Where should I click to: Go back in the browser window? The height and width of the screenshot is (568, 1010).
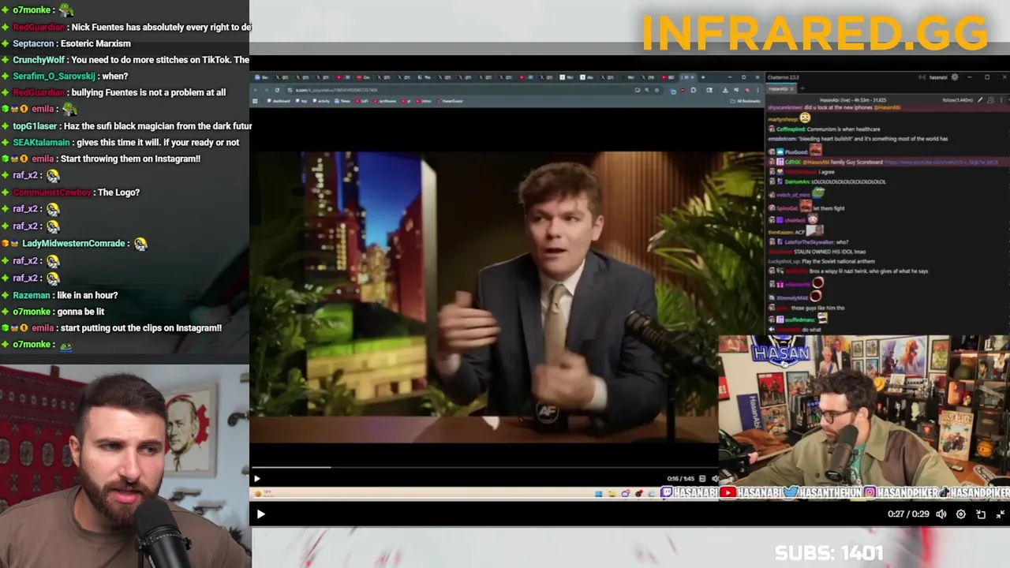point(255,90)
